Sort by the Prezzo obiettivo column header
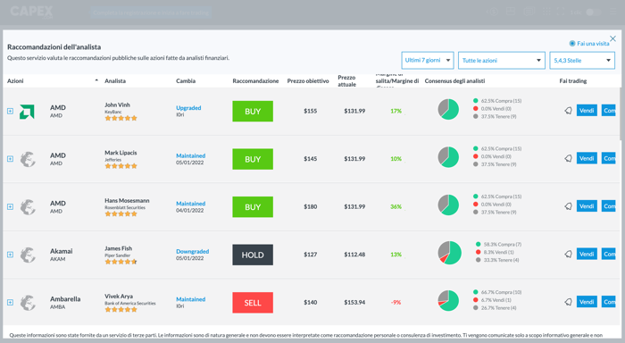The width and height of the screenshot is (625, 343). pos(308,81)
